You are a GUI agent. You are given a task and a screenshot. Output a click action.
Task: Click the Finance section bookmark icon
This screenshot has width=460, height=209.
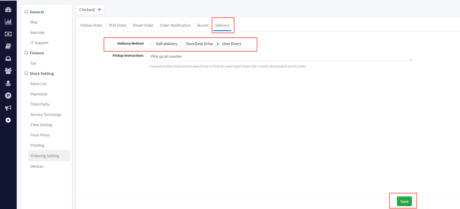26,53
